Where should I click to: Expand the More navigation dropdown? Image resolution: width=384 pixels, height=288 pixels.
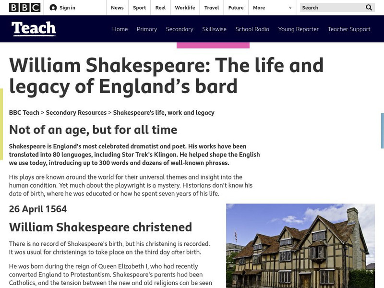coord(262,8)
